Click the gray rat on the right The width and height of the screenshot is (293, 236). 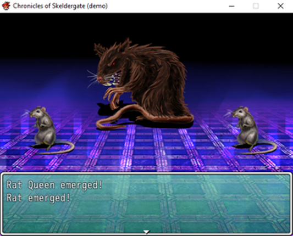coord(250,130)
